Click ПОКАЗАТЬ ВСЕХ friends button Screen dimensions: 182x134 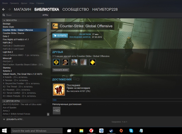coord(61,70)
